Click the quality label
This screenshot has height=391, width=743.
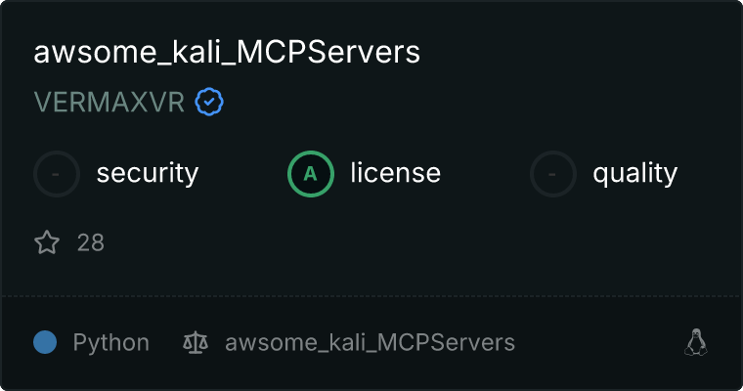(634, 173)
